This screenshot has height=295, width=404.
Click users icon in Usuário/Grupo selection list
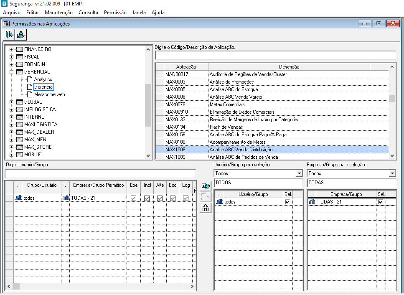219,201
